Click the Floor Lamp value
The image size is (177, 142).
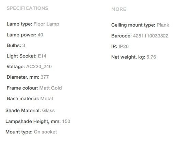(46, 24)
